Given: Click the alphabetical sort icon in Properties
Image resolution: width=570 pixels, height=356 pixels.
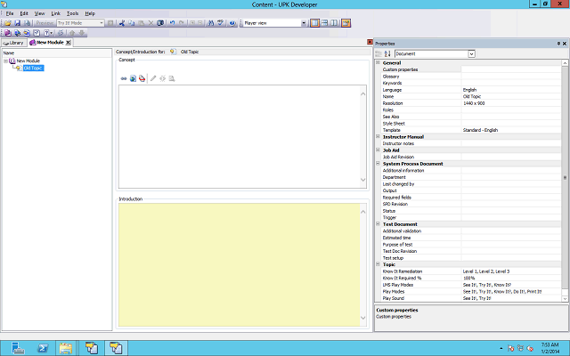Looking at the screenshot, I should click(x=387, y=54).
